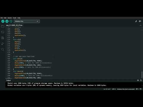The image size is (143, 107).
Task: Open the Sketch menu
Action: 10,18
